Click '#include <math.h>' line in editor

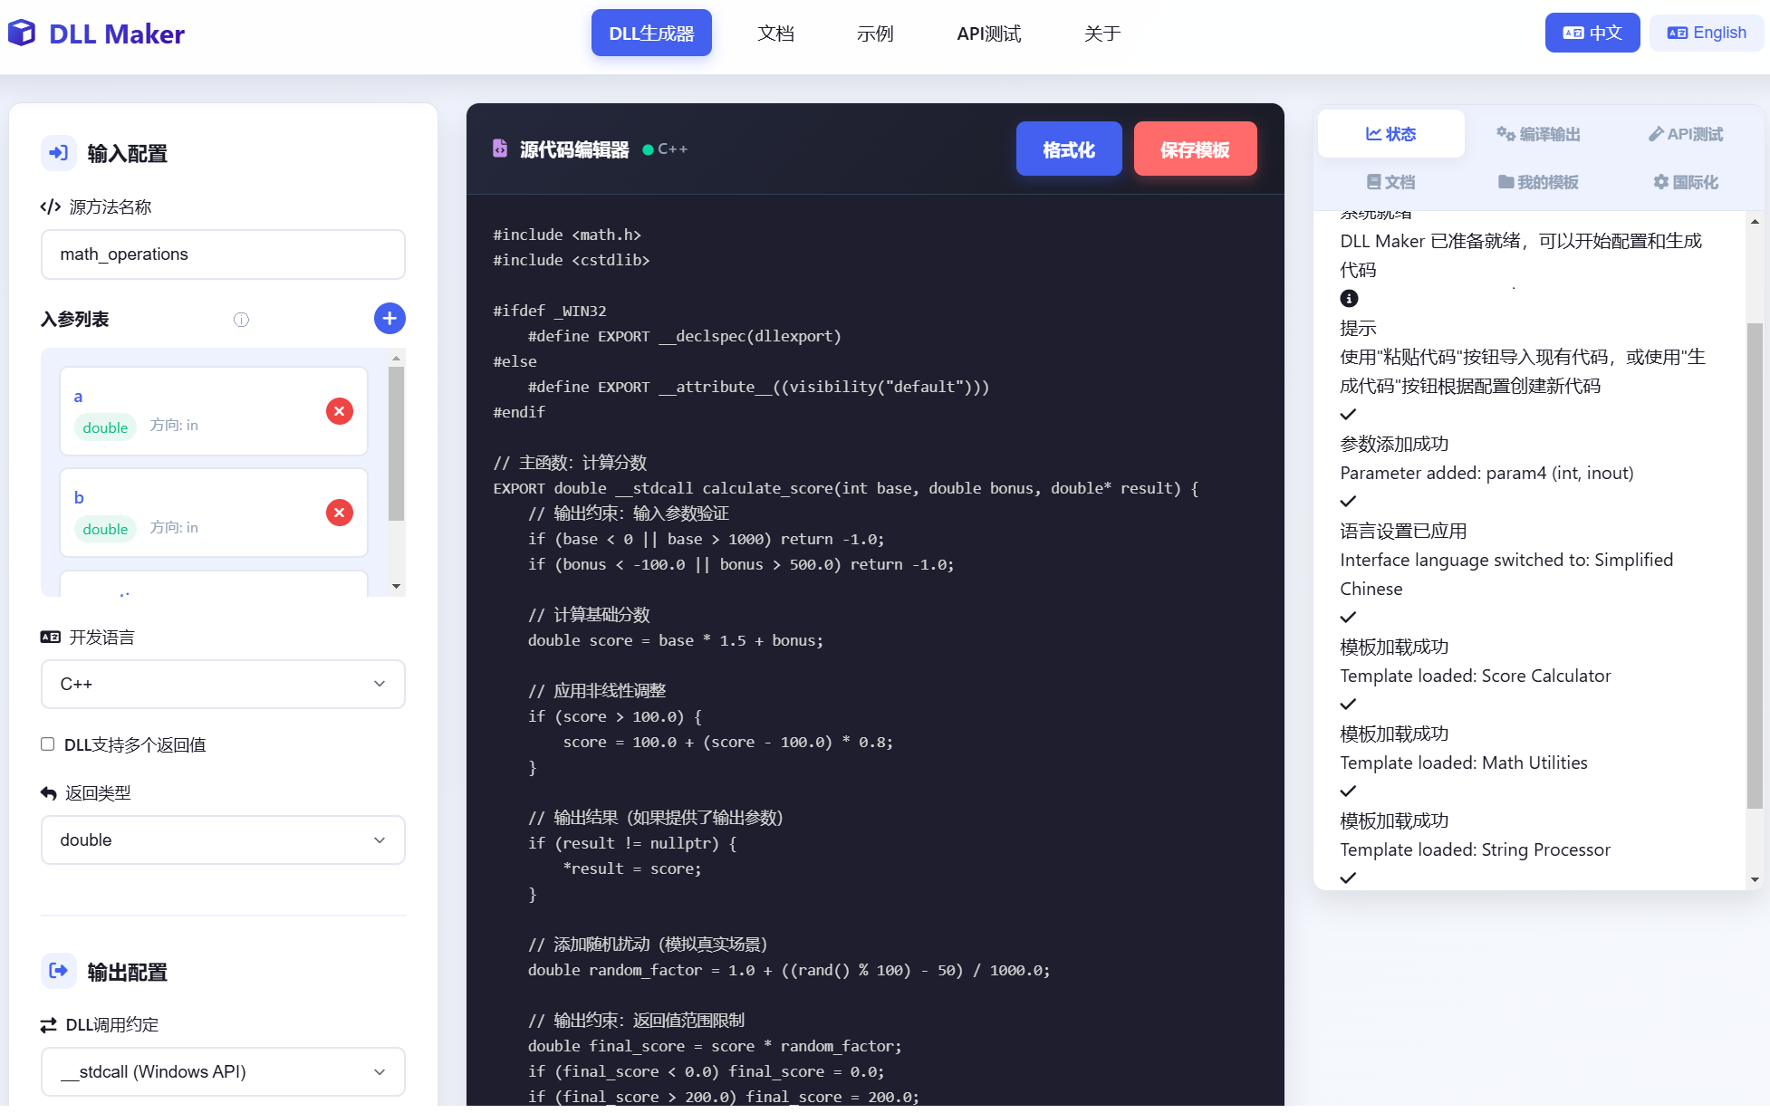(x=567, y=235)
